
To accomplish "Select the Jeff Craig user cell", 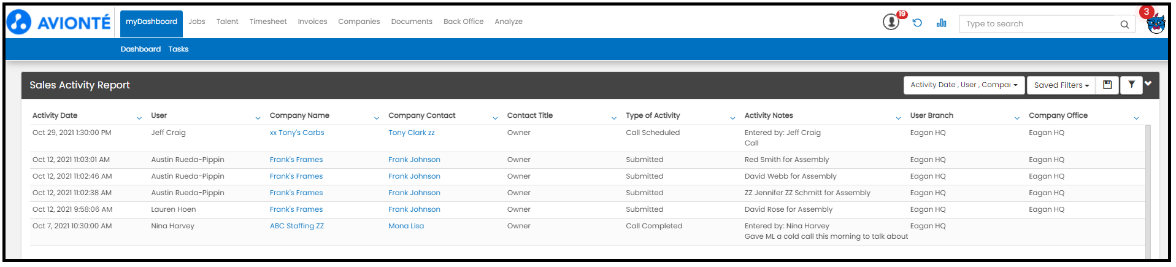I will (x=168, y=133).
